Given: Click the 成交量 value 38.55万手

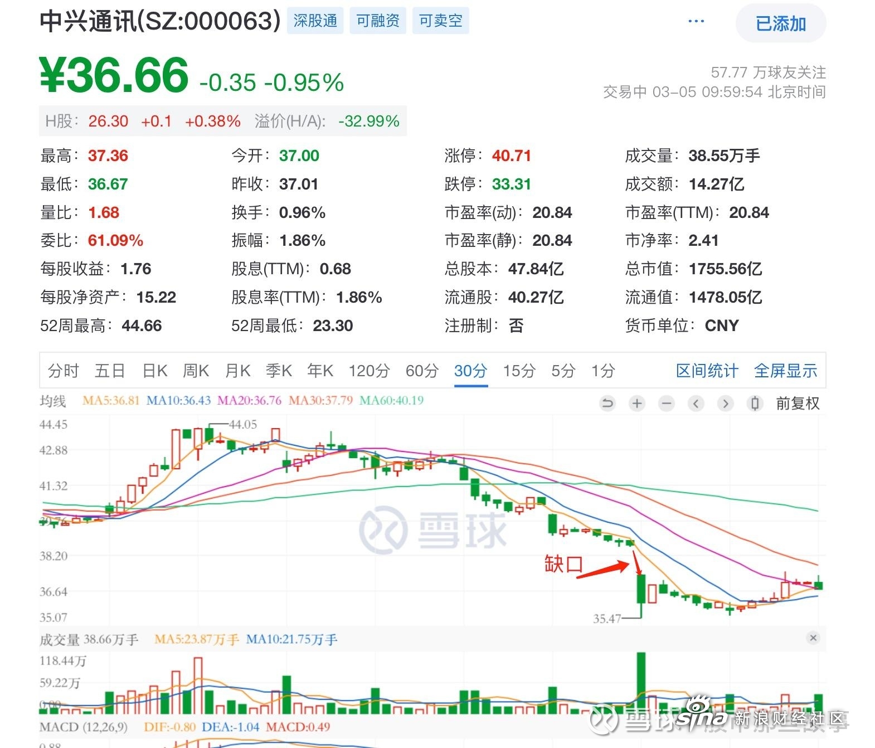Looking at the screenshot, I should (724, 156).
